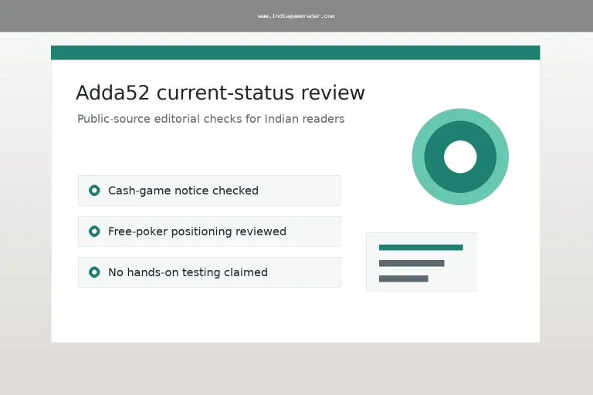Click the ring bullet beside 'Cash-game notice checked'

coord(94,191)
